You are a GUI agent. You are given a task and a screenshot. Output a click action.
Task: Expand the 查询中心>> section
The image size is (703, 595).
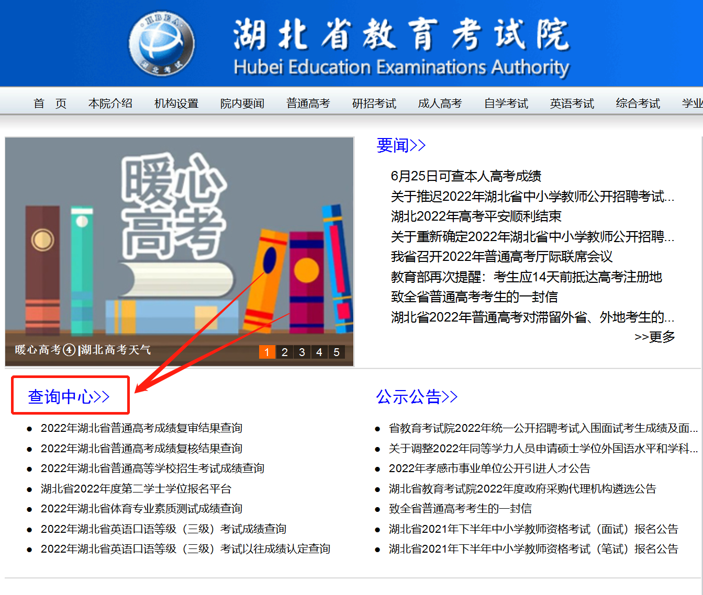pos(69,397)
